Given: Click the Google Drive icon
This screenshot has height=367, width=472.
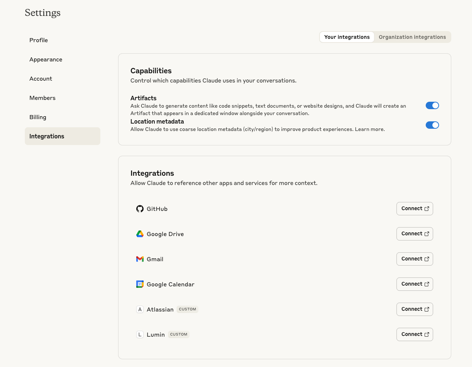Looking at the screenshot, I should point(140,234).
